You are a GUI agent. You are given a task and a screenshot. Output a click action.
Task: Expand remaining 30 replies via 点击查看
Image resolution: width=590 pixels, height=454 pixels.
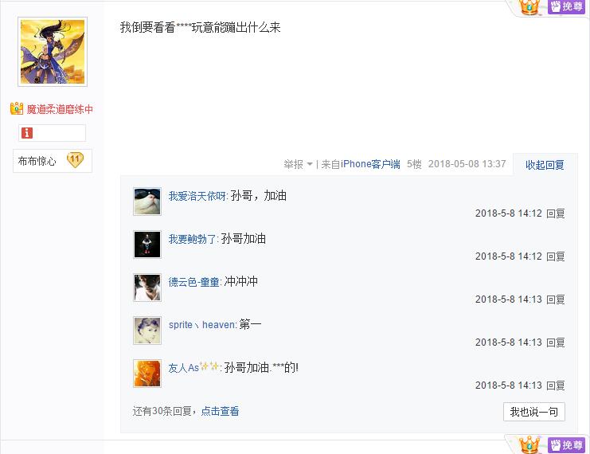[x=220, y=411]
